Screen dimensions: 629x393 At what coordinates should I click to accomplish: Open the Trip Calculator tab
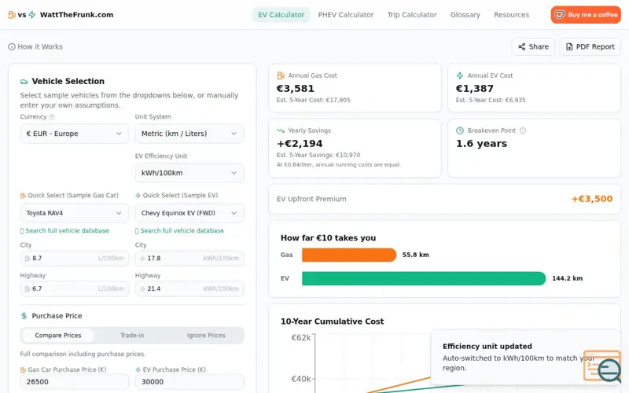[x=411, y=15]
